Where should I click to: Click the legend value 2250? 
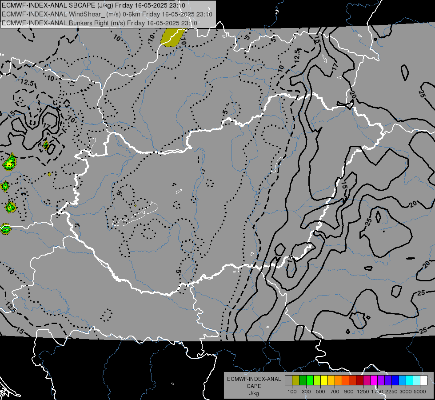pos(391,392)
